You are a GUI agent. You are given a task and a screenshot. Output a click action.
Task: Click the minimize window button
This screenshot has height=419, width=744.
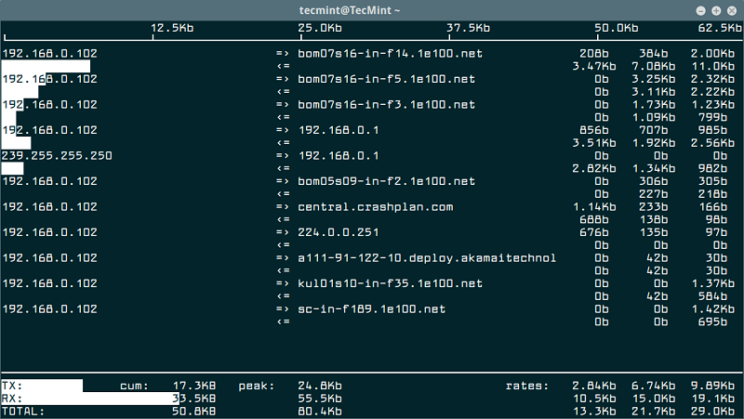[x=701, y=10]
